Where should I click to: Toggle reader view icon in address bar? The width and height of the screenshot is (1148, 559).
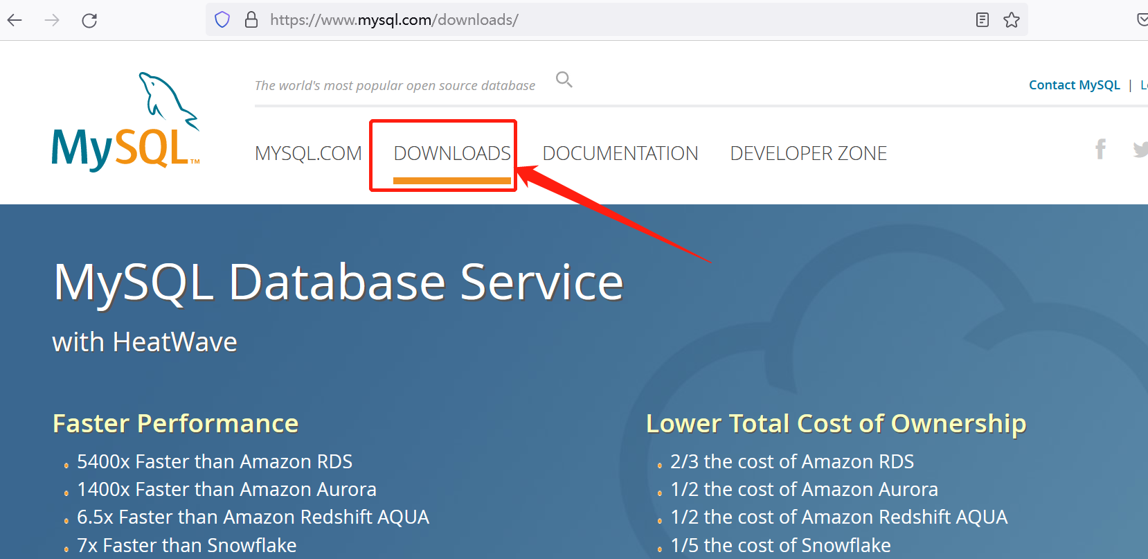(983, 19)
